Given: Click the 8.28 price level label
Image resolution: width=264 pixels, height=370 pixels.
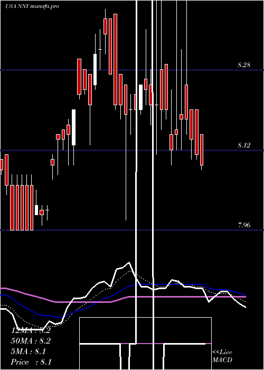Looking at the screenshot, I should (244, 65).
